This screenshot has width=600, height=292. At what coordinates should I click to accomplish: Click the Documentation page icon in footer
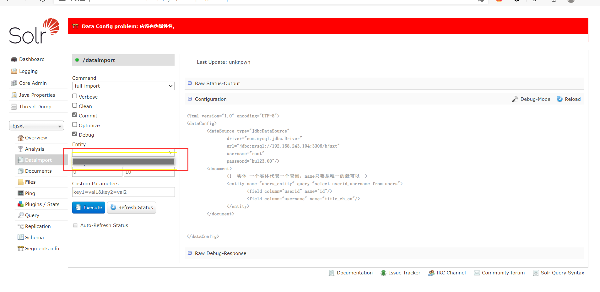click(x=332, y=273)
